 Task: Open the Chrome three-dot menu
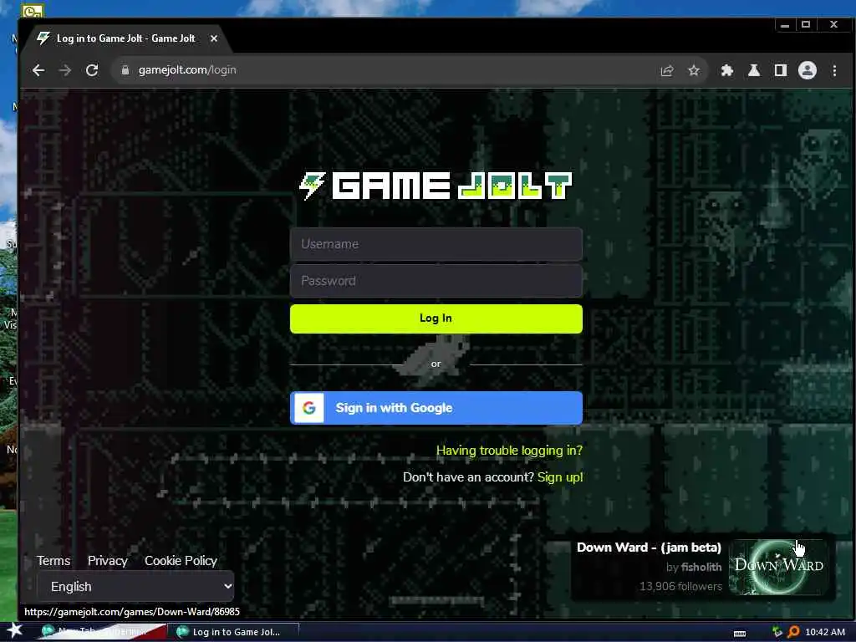[834, 70]
